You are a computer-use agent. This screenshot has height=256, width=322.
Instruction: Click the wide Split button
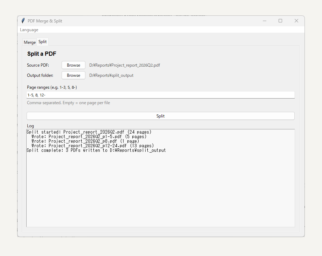tap(161, 116)
